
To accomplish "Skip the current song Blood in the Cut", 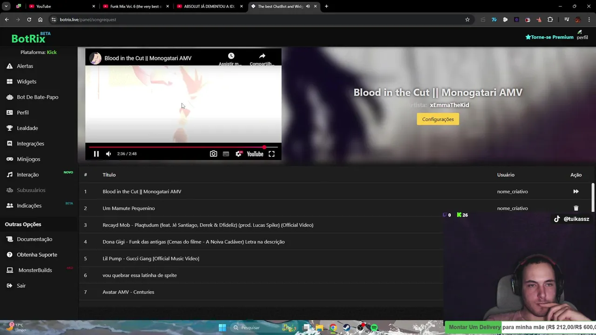I will tap(576, 191).
